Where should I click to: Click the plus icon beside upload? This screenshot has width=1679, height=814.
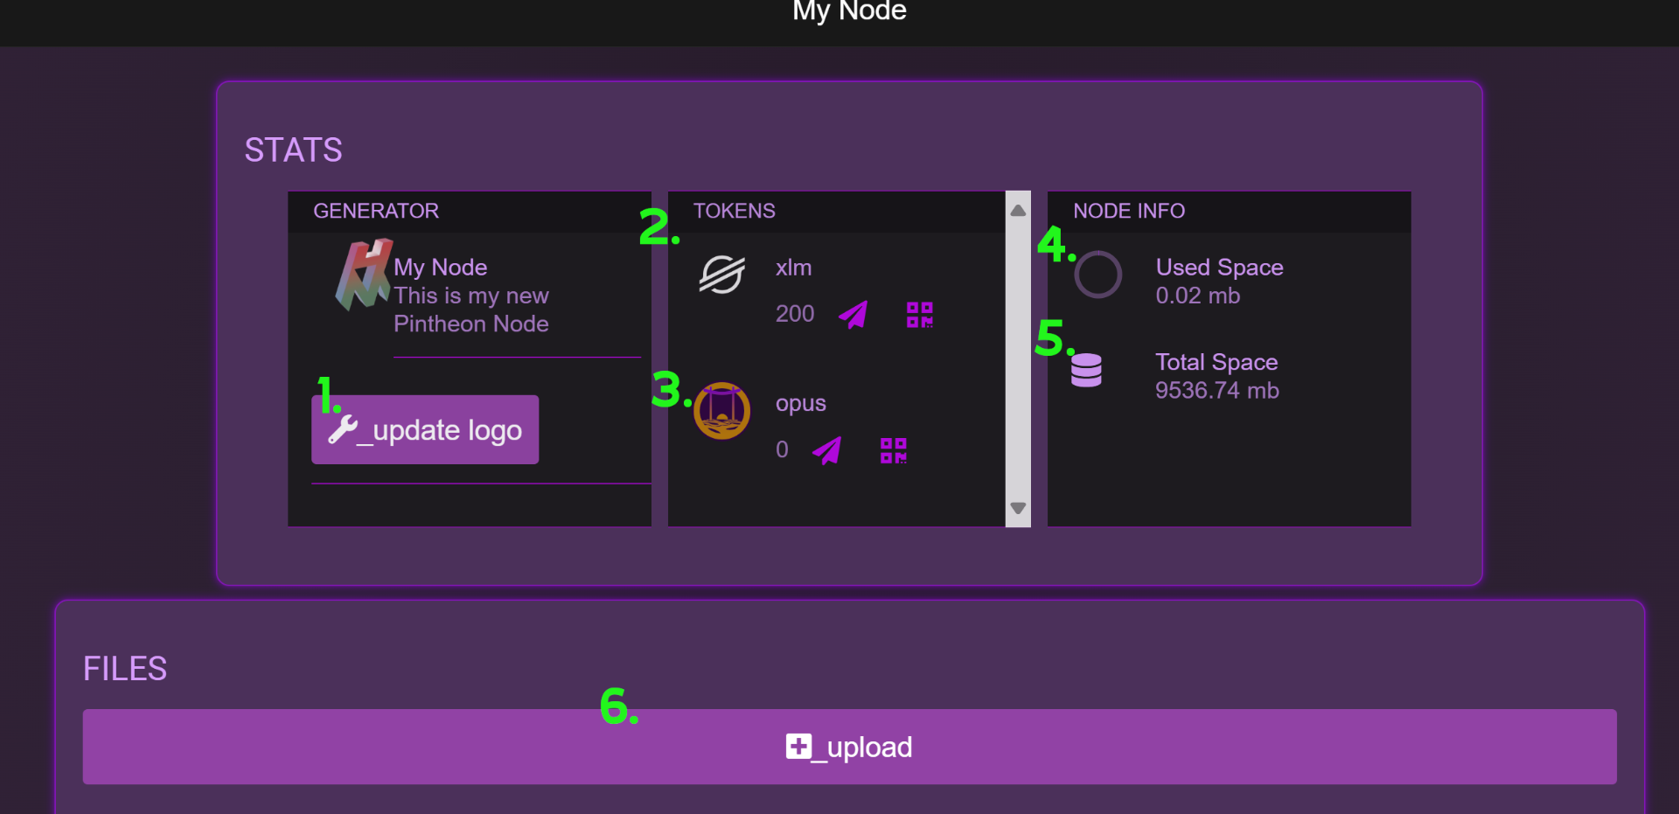[x=798, y=746]
